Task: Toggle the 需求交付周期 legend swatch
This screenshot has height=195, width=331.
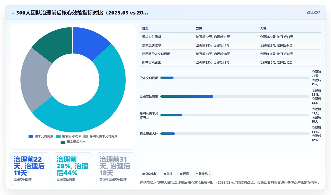Action: [31, 136]
